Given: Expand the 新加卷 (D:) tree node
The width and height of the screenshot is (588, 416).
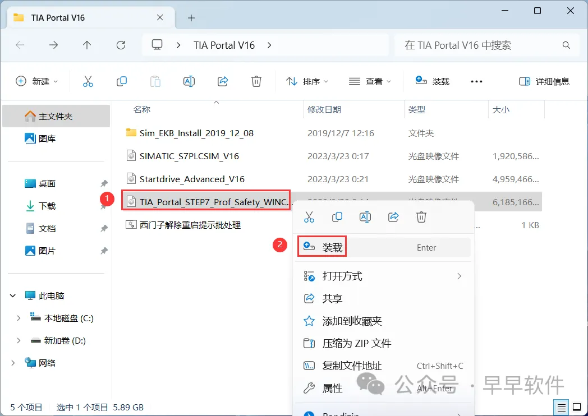Looking at the screenshot, I should point(19,341).
